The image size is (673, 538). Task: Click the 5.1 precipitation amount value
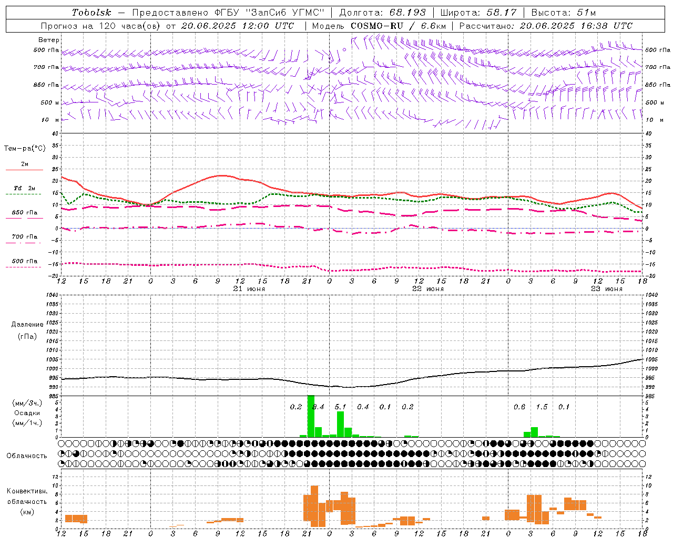click(341, 407)
